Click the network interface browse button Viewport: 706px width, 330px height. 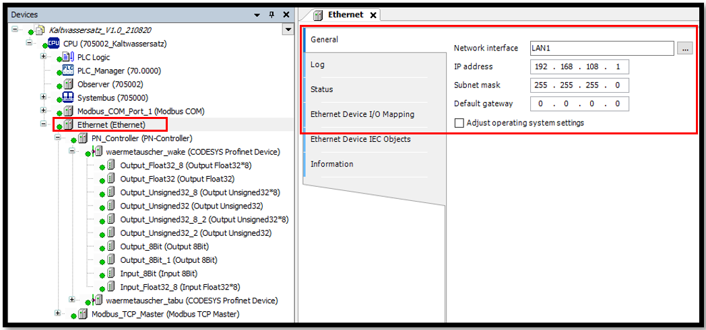pyautogui.click(x=684, y=48)
